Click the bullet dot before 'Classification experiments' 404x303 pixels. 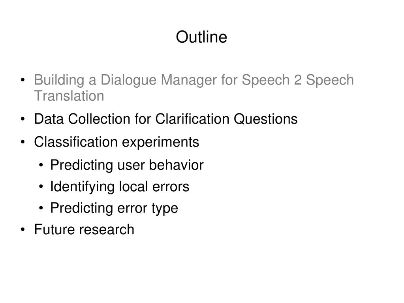point(23,142)
